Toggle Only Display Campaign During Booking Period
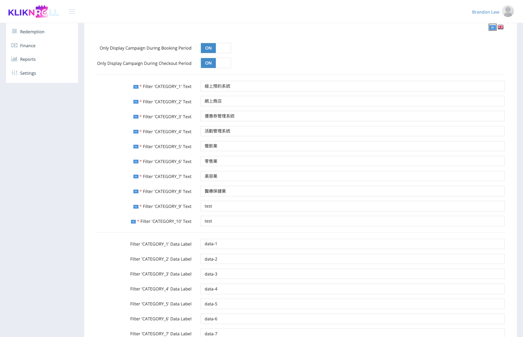This screenshot has width=523, height=337. click(216, 48)
